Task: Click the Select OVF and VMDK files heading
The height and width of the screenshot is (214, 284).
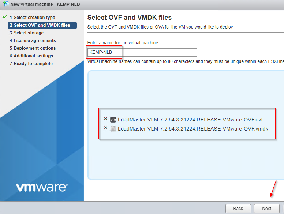Action: point(130,18)
